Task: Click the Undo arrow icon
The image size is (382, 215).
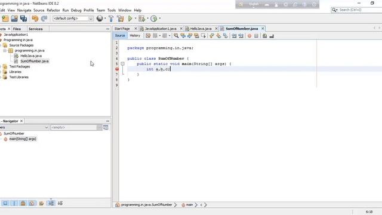Action: pos(35,19)
